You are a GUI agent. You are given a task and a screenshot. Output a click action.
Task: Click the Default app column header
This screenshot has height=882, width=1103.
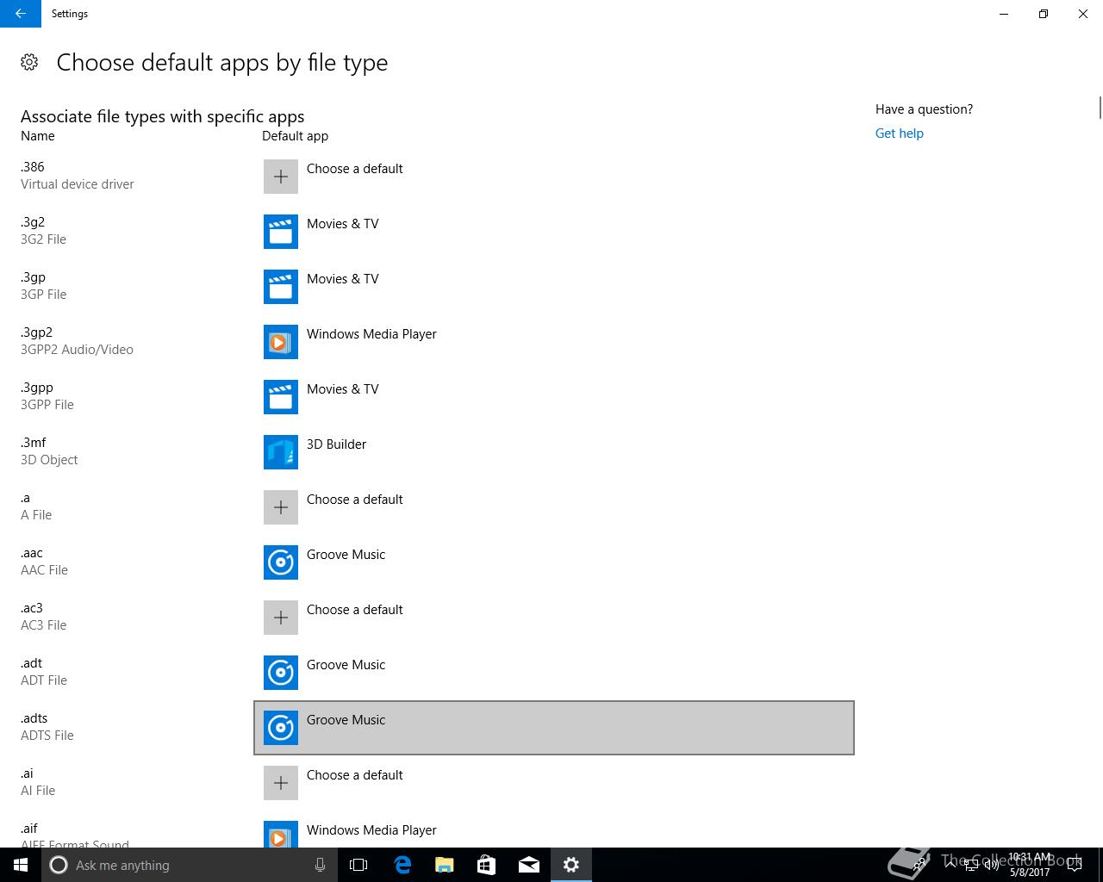295,136
